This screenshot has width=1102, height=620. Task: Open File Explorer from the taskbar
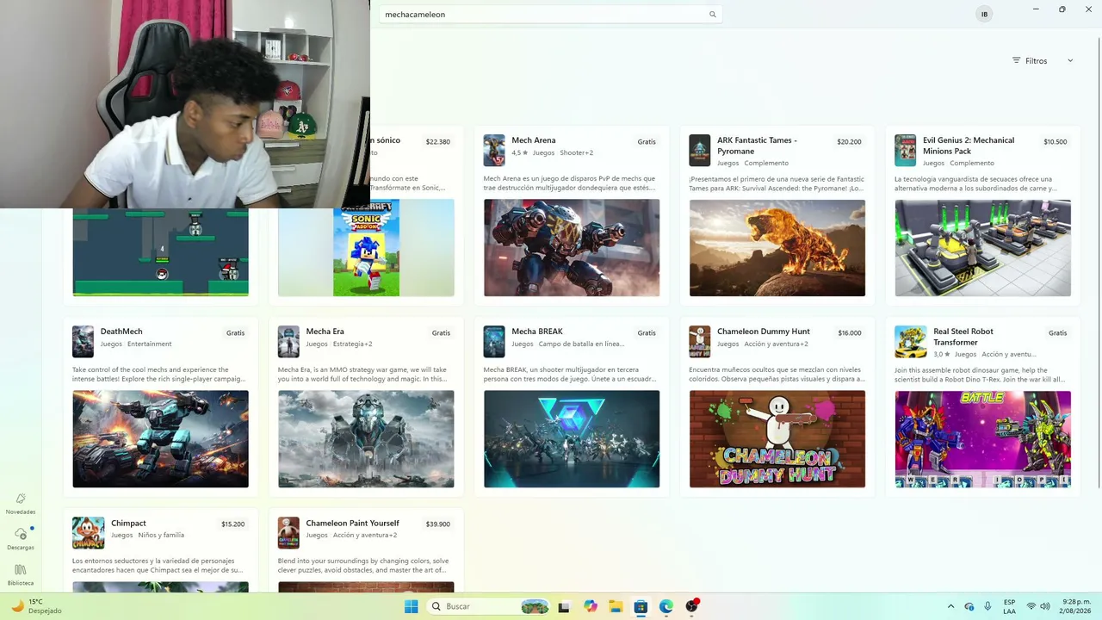click(616, 606)
